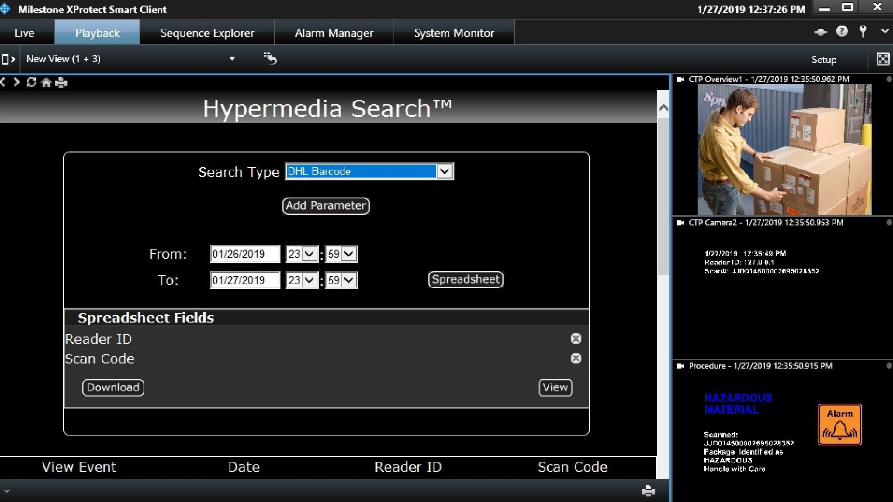This screenshot has height=502, width=893.
Task: Click the Scan# text in CTP Camera2 tile
Action: (x=762, y=271)
